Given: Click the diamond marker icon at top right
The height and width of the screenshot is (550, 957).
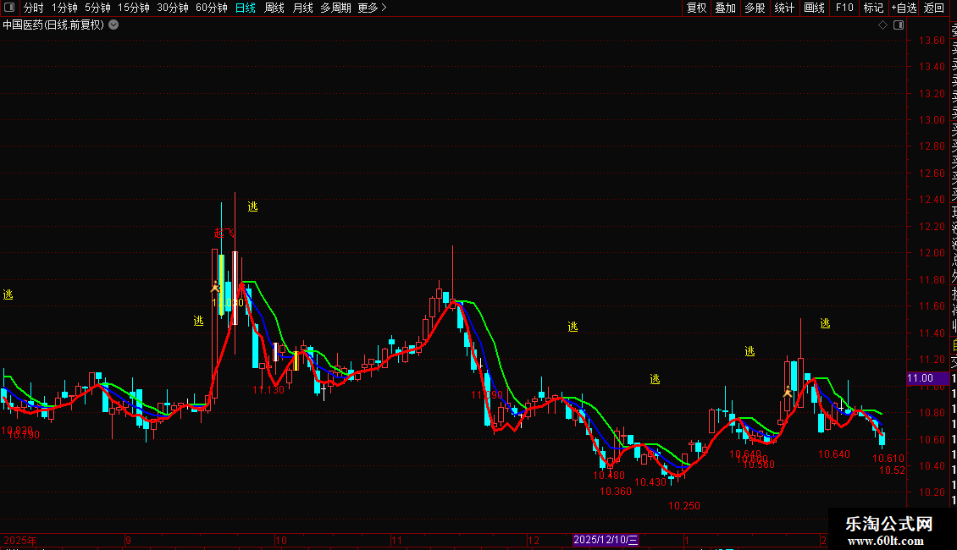Looking at the screenshot, I should [882, 25].
